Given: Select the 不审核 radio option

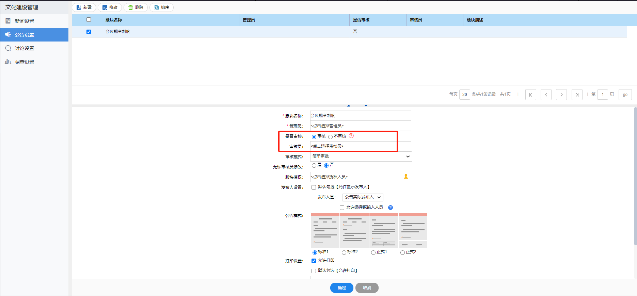Looking at the screenshot, I should coord(330,137).
